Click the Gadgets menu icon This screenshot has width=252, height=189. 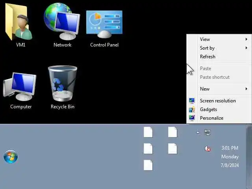tap(192, 109)
